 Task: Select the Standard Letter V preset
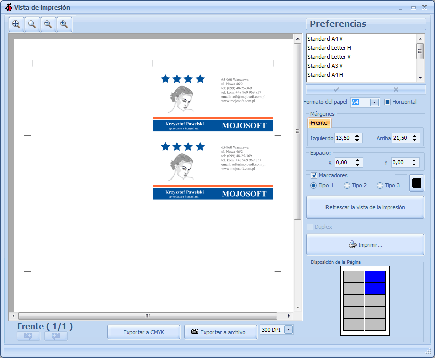point(361,57)
